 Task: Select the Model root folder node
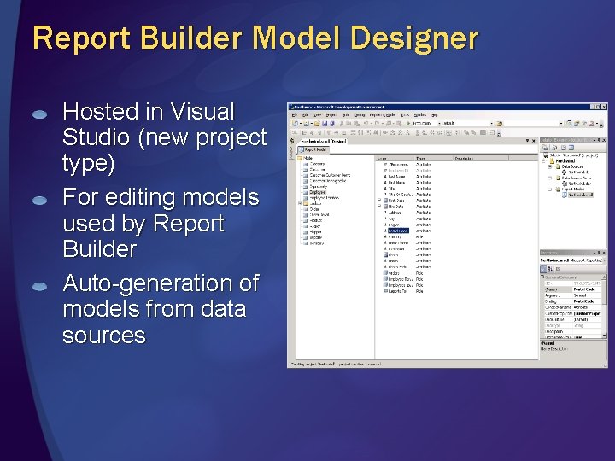306,158
